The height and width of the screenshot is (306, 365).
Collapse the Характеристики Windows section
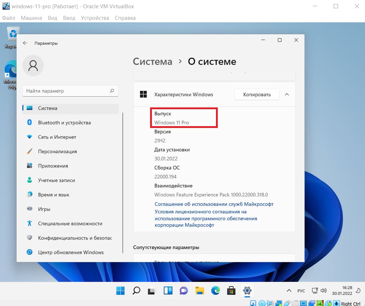pos(287,95)
